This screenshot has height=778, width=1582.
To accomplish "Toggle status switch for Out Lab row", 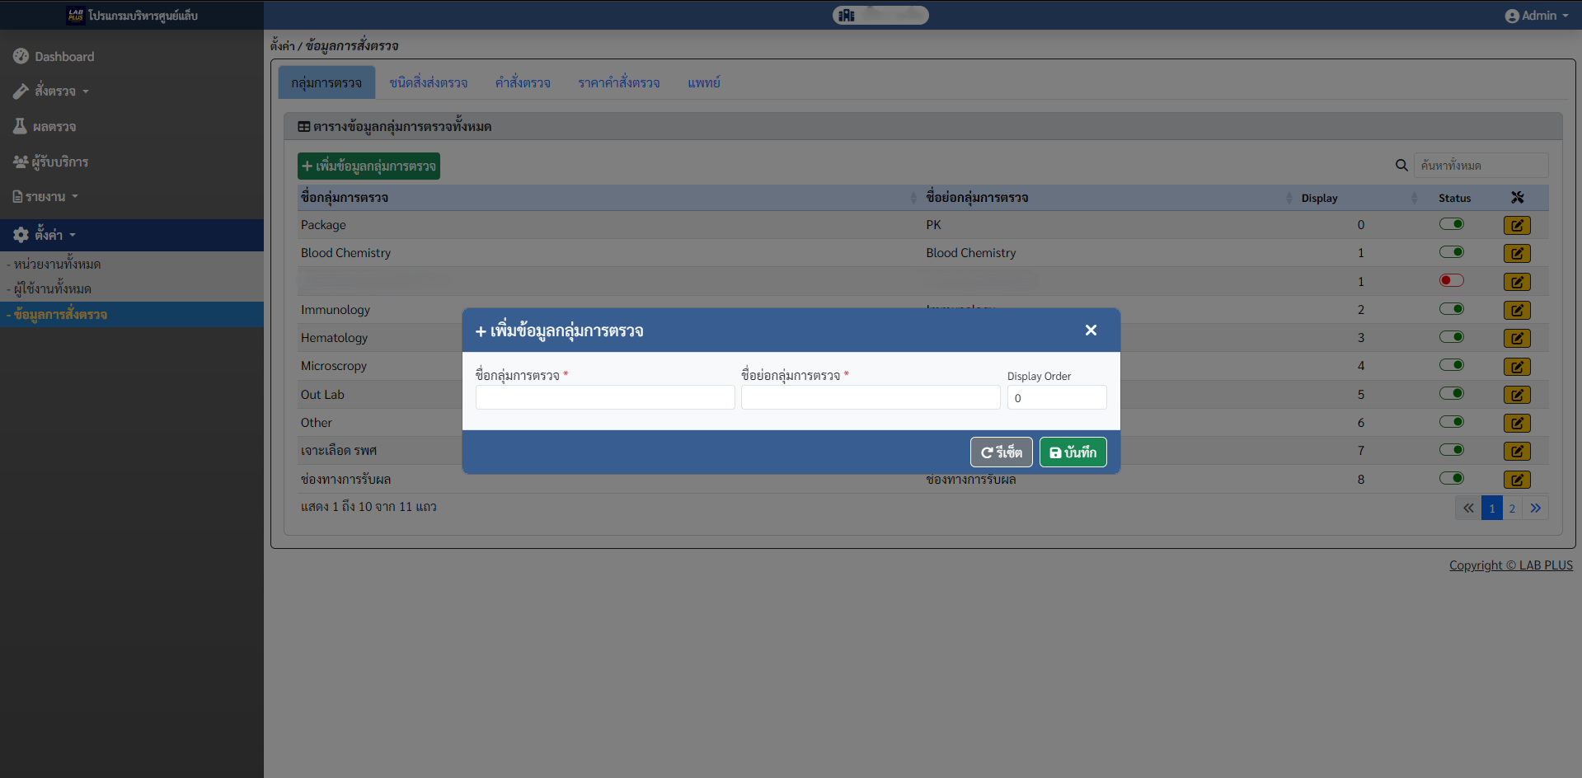I will tap(1451, 394).
